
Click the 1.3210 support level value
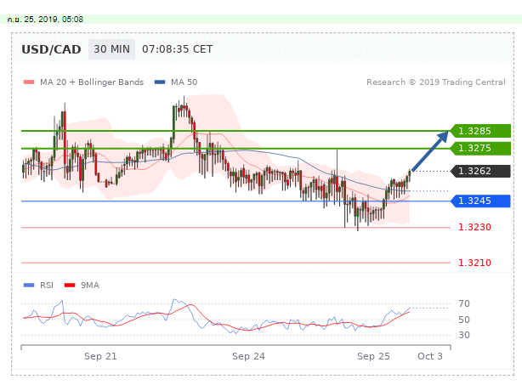click(x=474, y=263)
